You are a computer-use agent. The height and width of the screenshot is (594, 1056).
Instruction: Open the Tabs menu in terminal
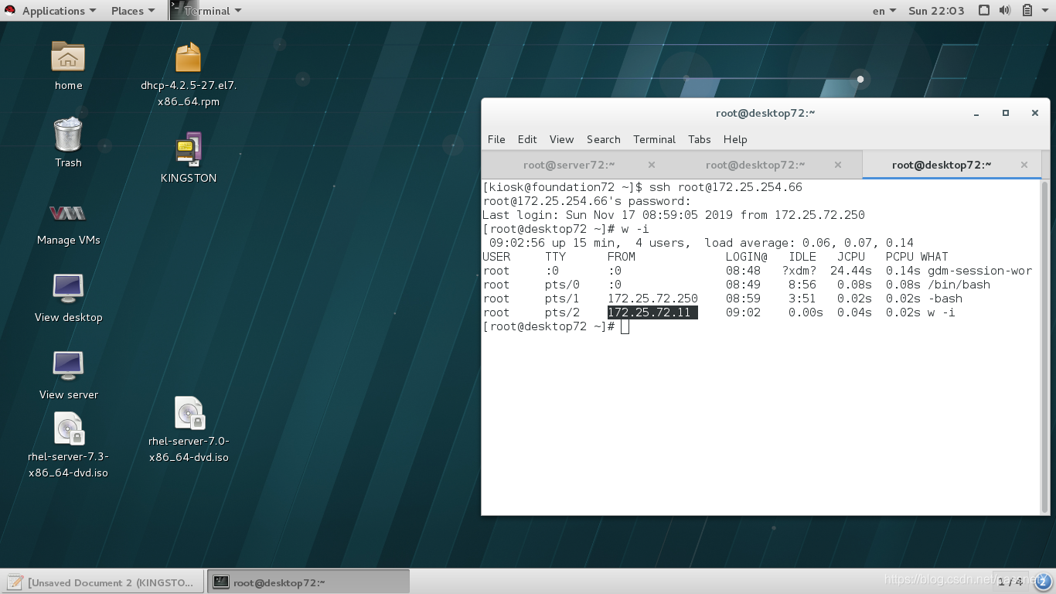tap(699, 139)
